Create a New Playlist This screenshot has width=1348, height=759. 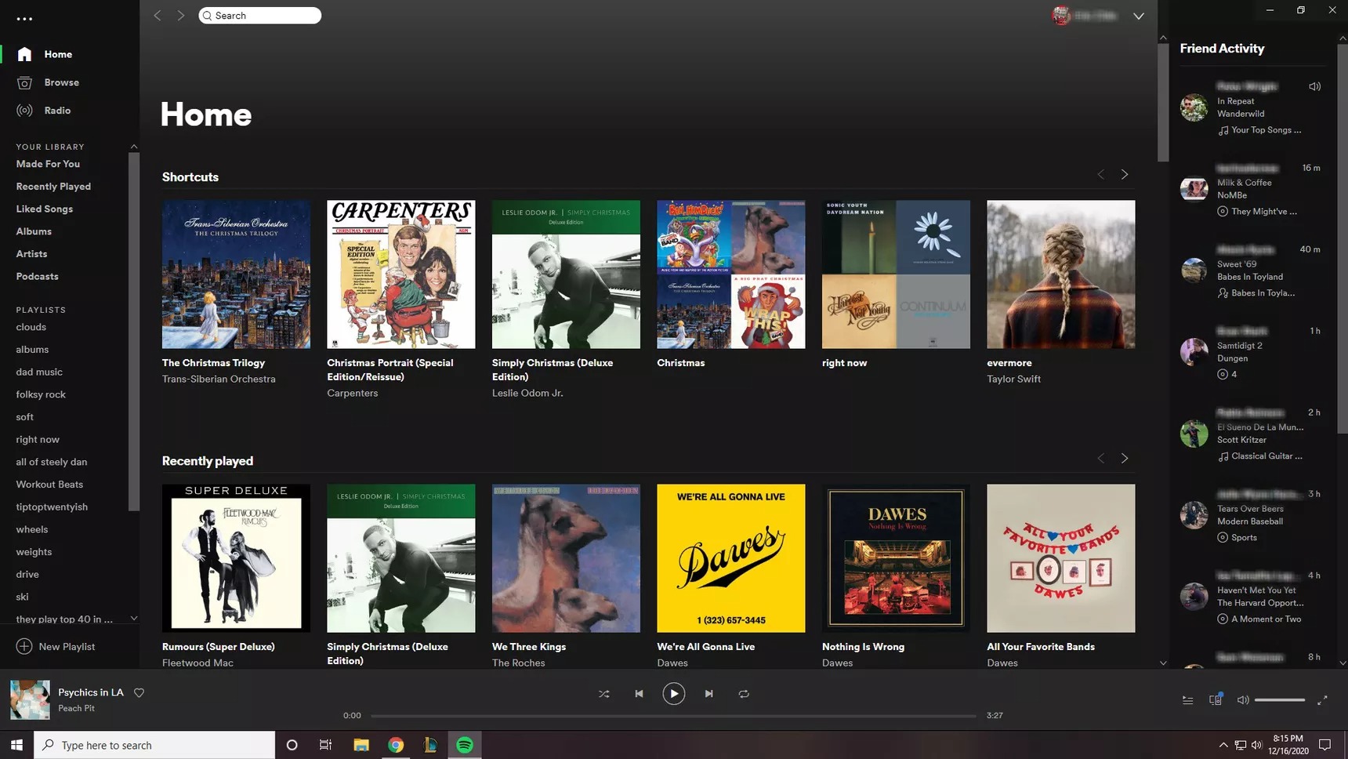click(56, 646)
